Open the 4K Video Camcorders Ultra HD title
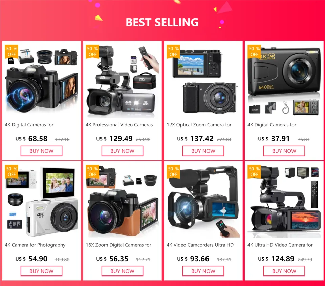 (200, 245)
